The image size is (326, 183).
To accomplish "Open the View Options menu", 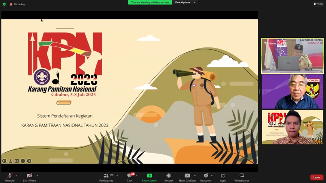I will click(184, 2).
